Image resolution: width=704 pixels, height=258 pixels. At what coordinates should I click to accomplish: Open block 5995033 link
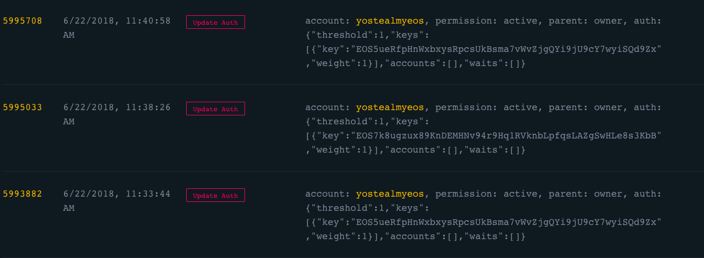click(23, 107)
